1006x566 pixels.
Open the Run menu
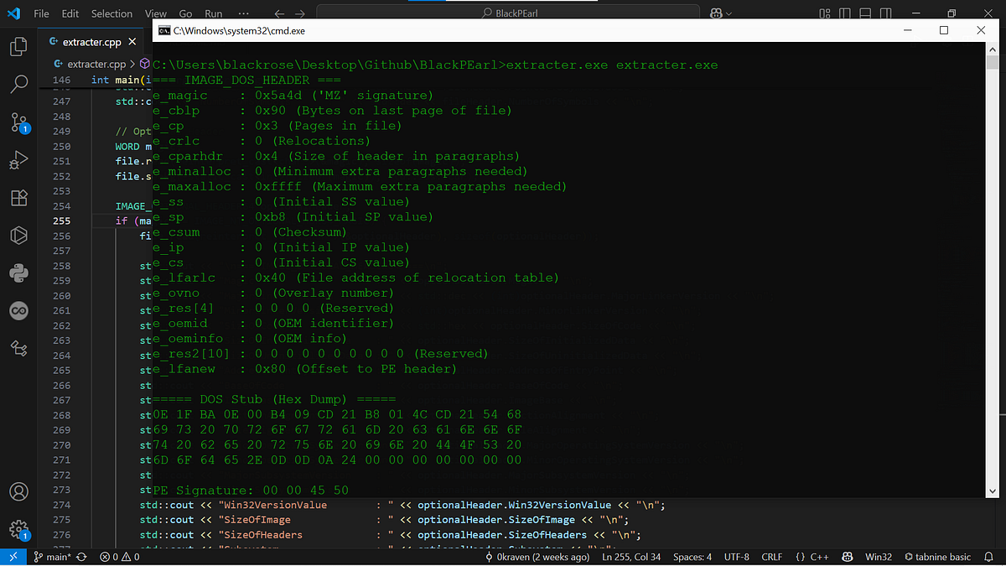(x=213, y=13)
